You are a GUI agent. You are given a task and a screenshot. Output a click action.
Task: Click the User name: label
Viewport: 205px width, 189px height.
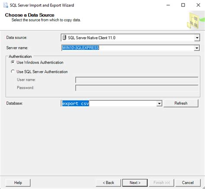click(26, 80)
